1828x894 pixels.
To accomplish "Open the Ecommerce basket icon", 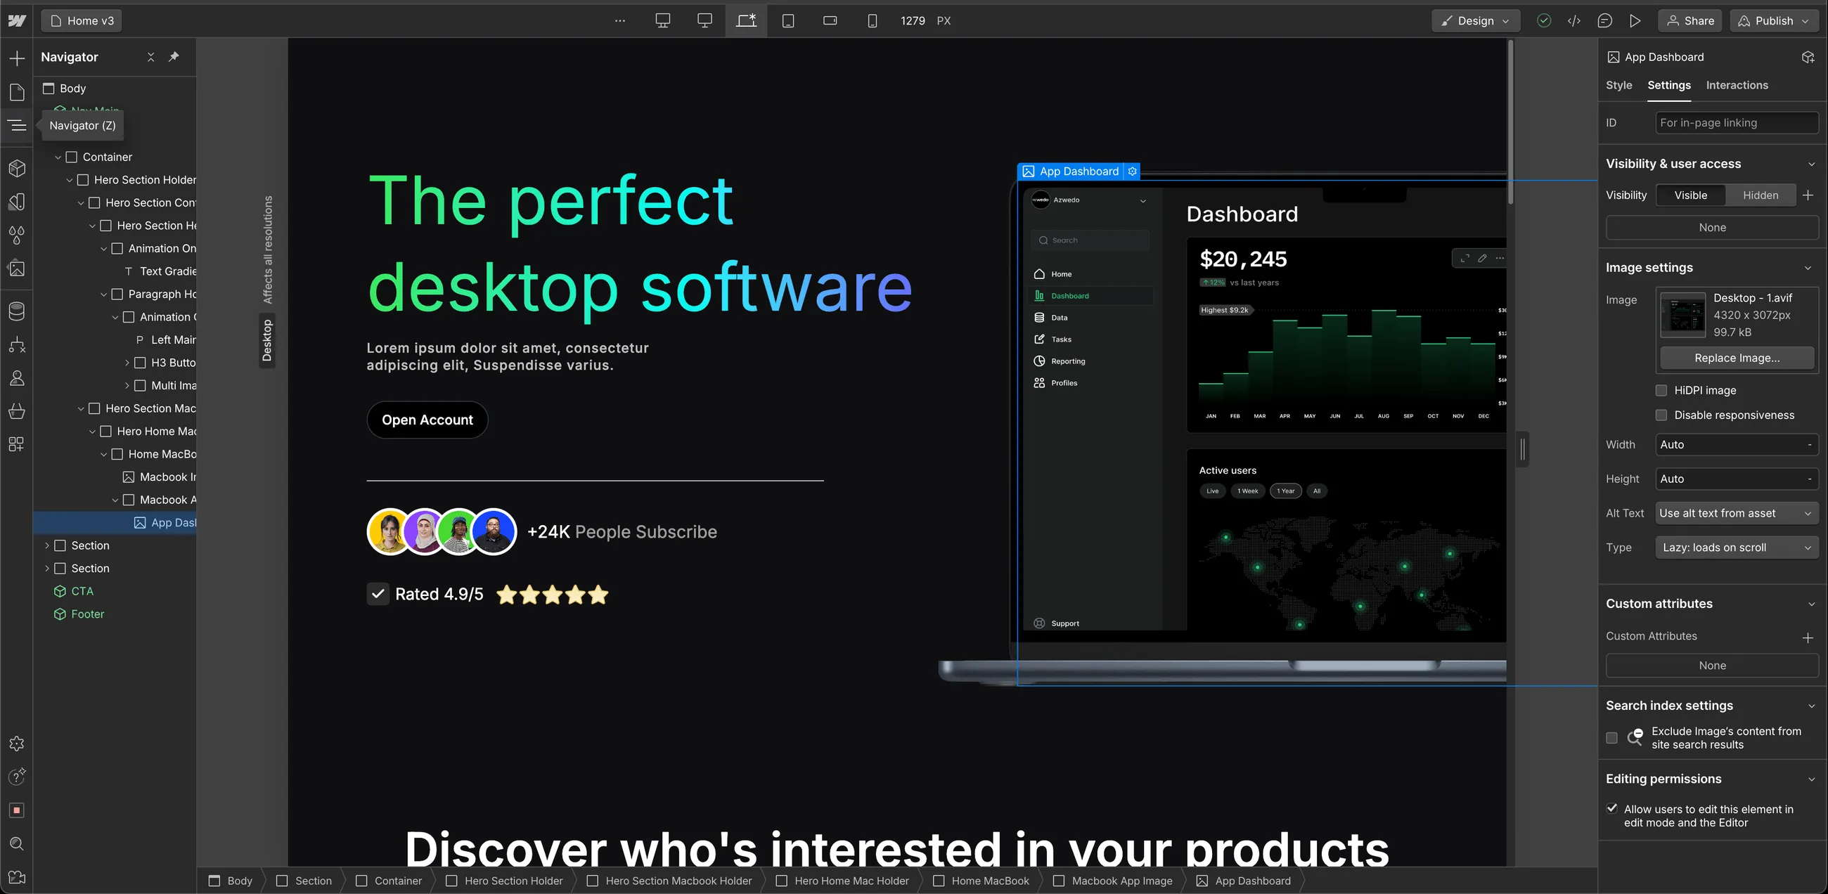I will point(17,411).
